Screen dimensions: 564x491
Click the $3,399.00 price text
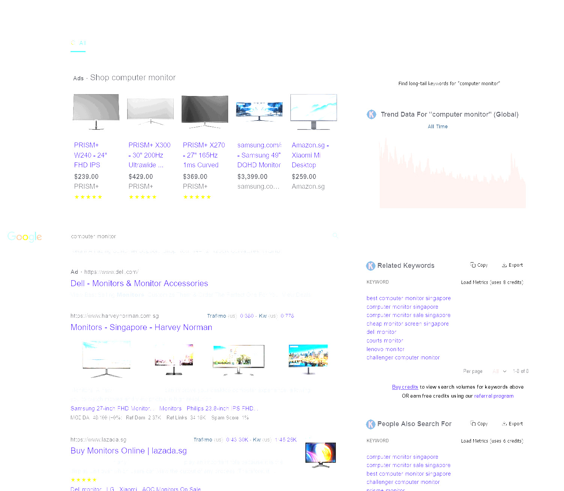[253, 177]
